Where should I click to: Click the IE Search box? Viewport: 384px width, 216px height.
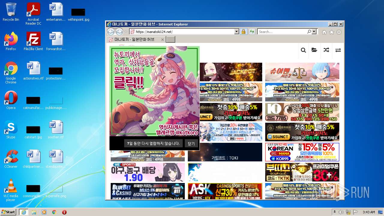pos(282,32)
